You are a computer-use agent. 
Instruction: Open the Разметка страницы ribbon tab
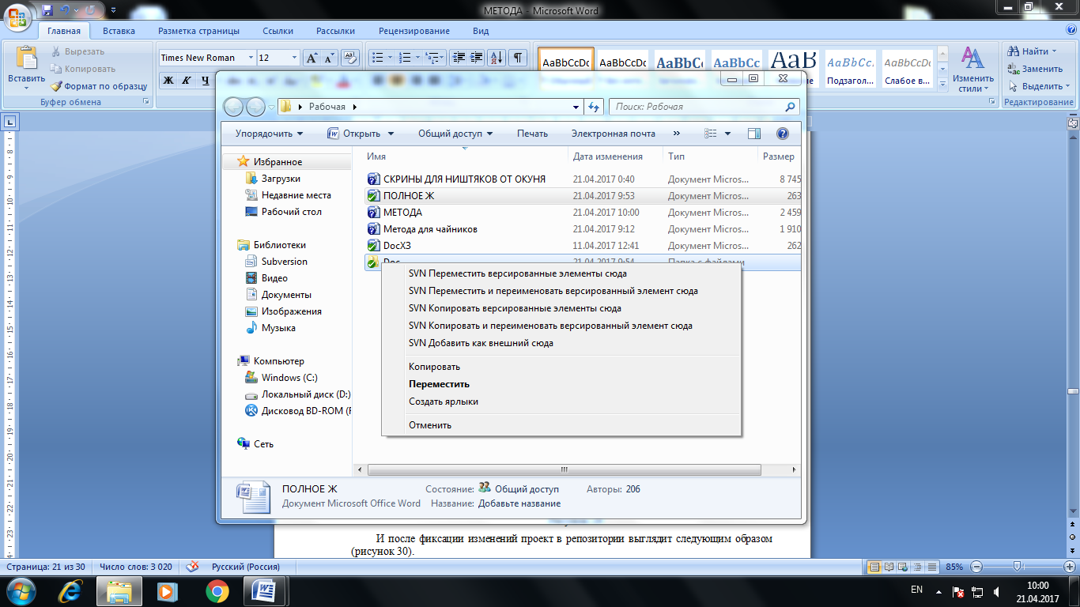click(x=198, y=31)
